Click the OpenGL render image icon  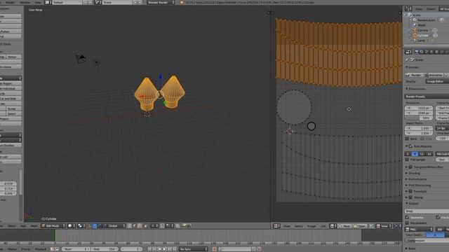point(184,225)
